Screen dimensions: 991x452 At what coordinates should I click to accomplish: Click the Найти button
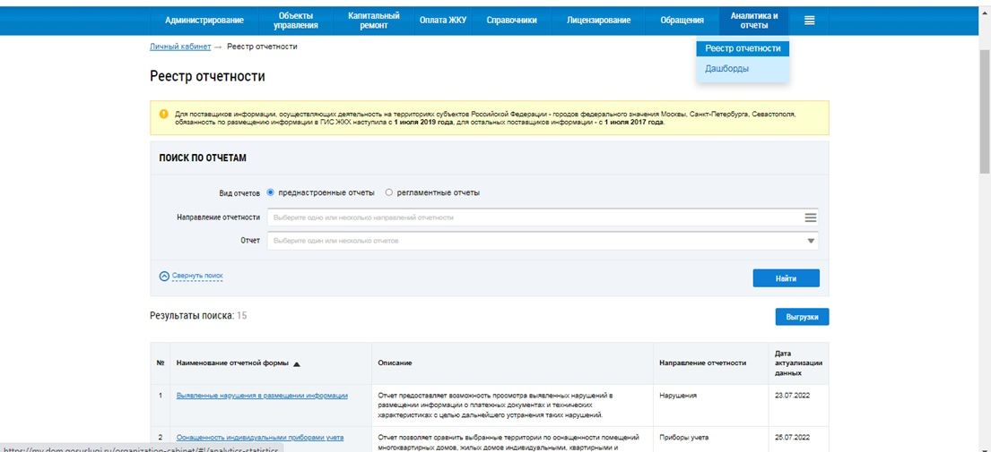786,278
